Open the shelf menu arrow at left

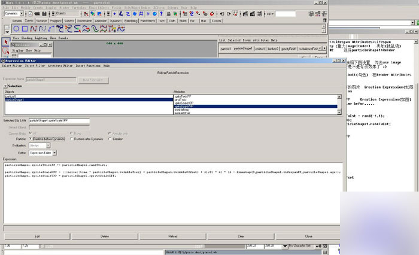click(x=7, y=32)
